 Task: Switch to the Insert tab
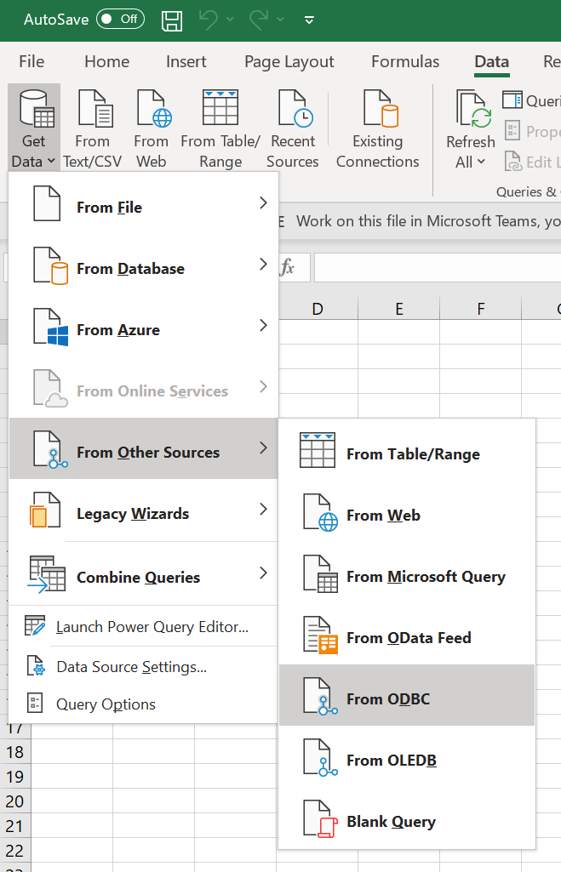(x=186, y=61)
